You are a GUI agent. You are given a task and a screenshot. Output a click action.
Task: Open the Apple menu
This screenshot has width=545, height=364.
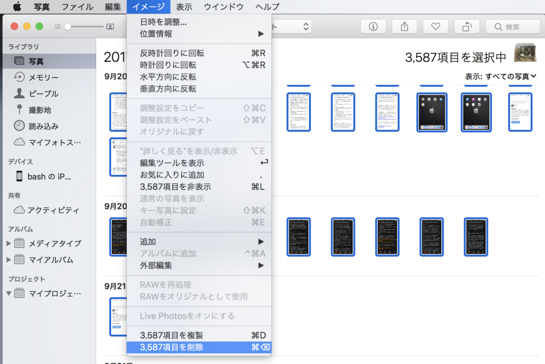click(x=16, y=6)
